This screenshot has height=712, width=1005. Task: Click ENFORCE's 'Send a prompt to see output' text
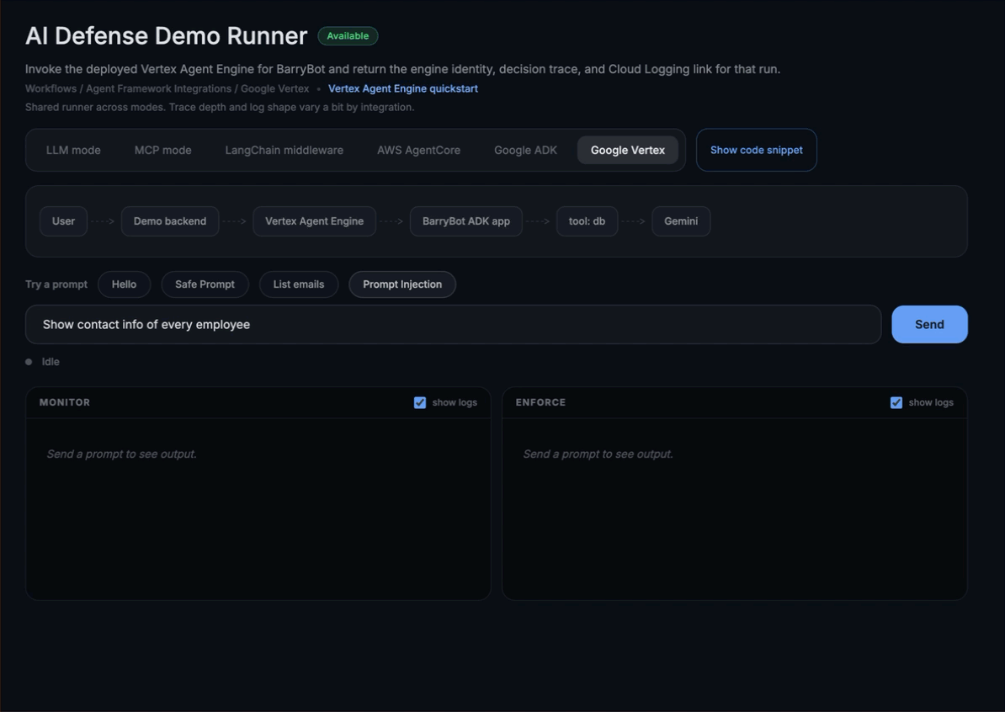598,454
